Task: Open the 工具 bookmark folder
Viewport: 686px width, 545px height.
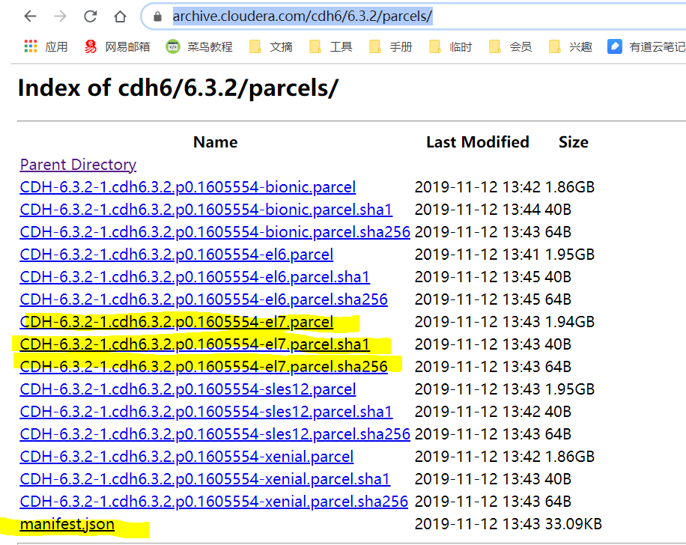Action: (x=331, y=46)
